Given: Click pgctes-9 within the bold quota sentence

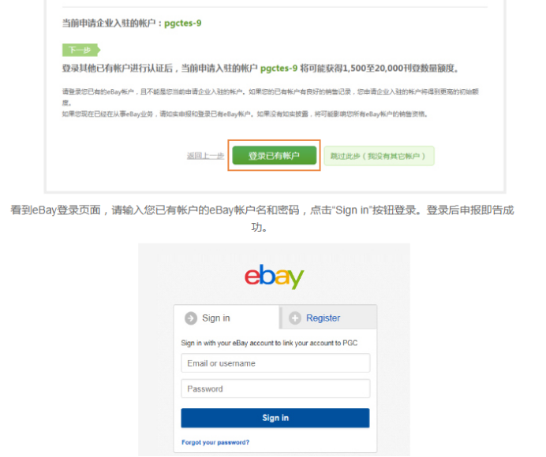Looking at the screenshot, I should [x=279, y=69].
